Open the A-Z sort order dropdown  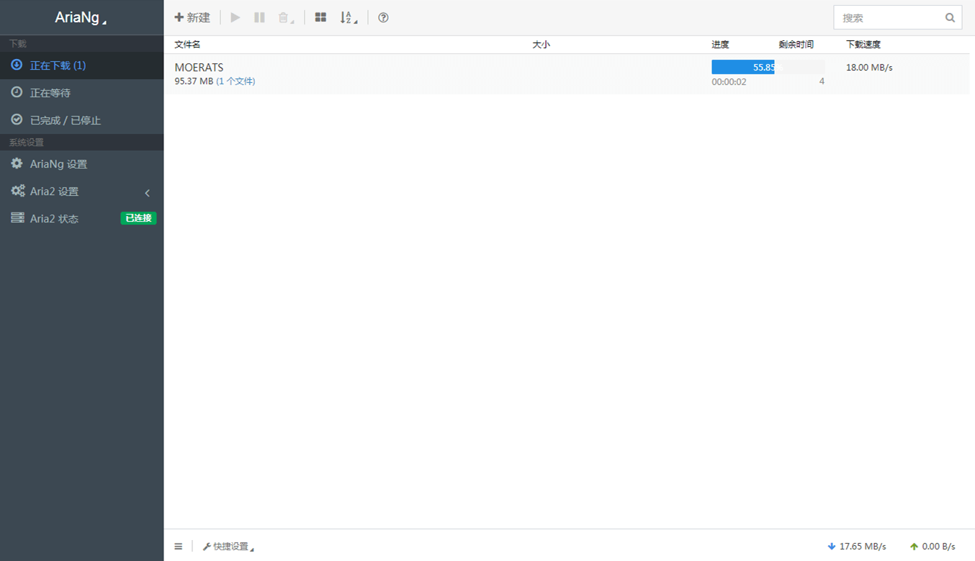349,17
